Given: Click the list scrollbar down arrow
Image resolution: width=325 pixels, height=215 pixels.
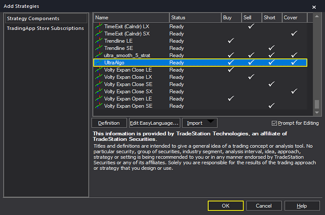Looking at the screenshot, I should (317, 112).
